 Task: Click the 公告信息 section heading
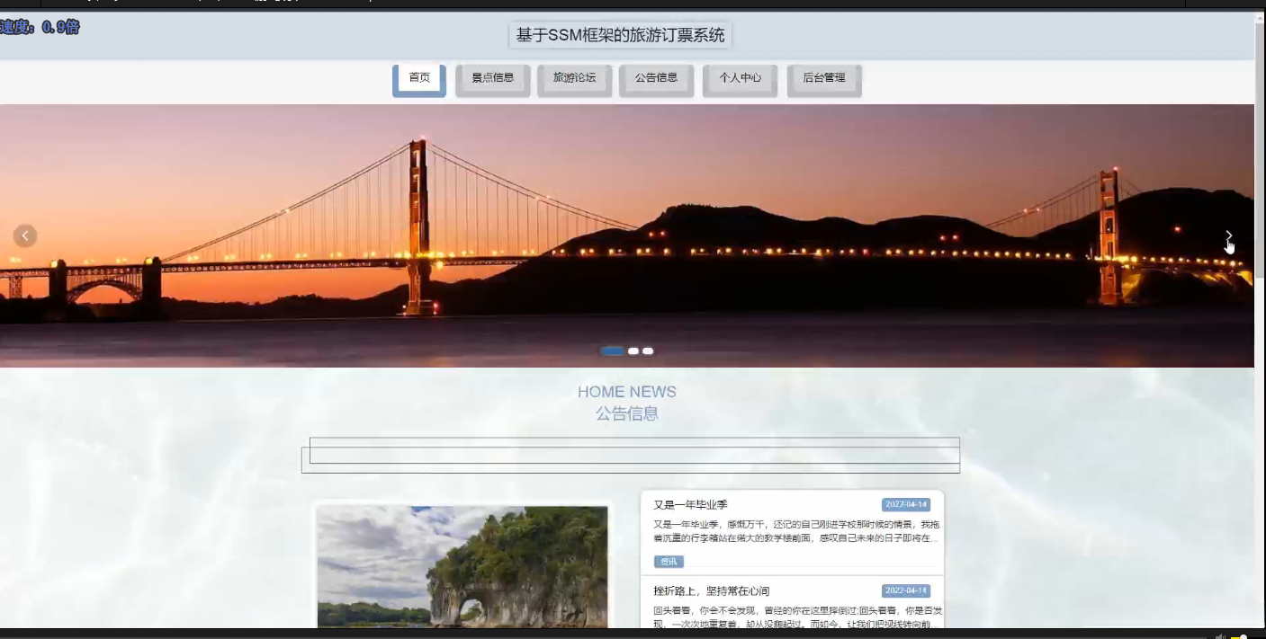[x=627, y=414]
